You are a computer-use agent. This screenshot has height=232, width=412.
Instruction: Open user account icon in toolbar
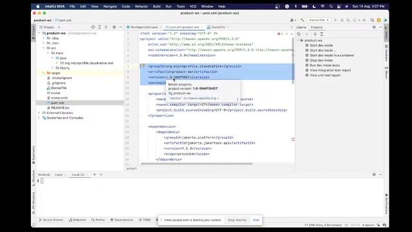[x=293, y=20]
